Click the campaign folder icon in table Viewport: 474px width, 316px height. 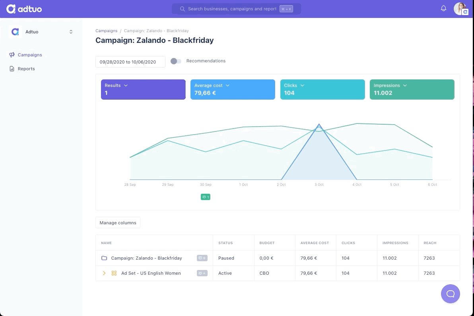[x=104, y=258]
